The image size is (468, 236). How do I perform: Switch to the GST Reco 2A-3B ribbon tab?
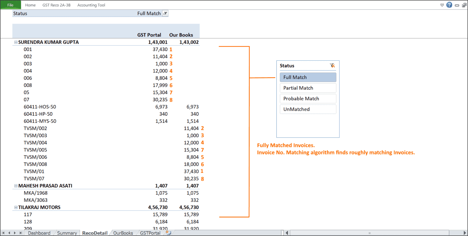pos(56,5)
